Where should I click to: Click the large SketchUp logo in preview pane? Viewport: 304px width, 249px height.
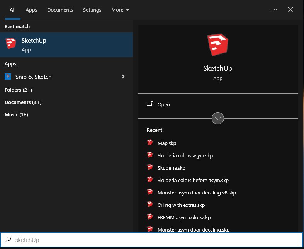tap(217, 44)
